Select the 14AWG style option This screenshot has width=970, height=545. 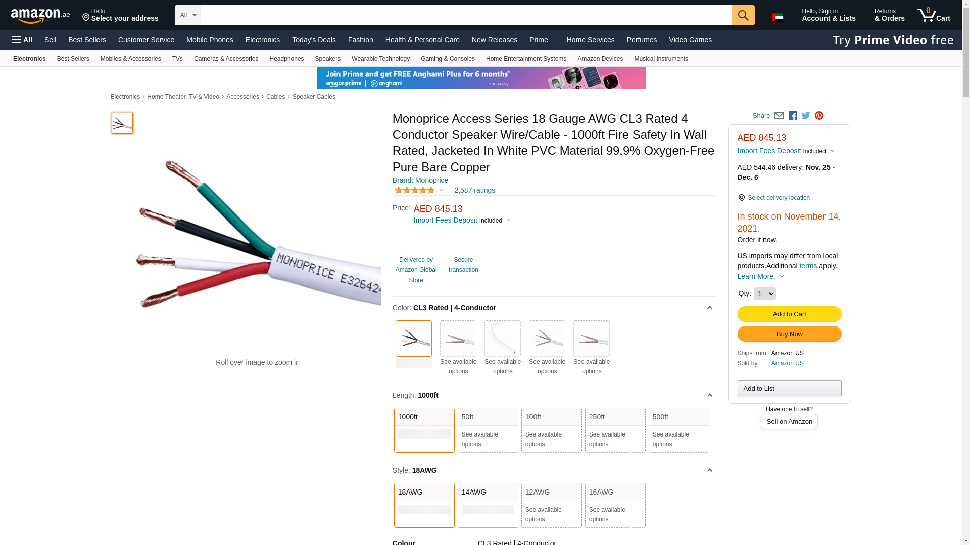(488, 505)
